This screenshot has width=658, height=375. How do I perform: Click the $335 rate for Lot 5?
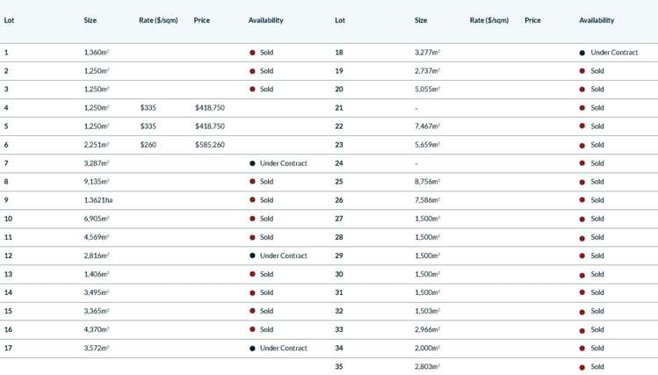coord(148,126)
